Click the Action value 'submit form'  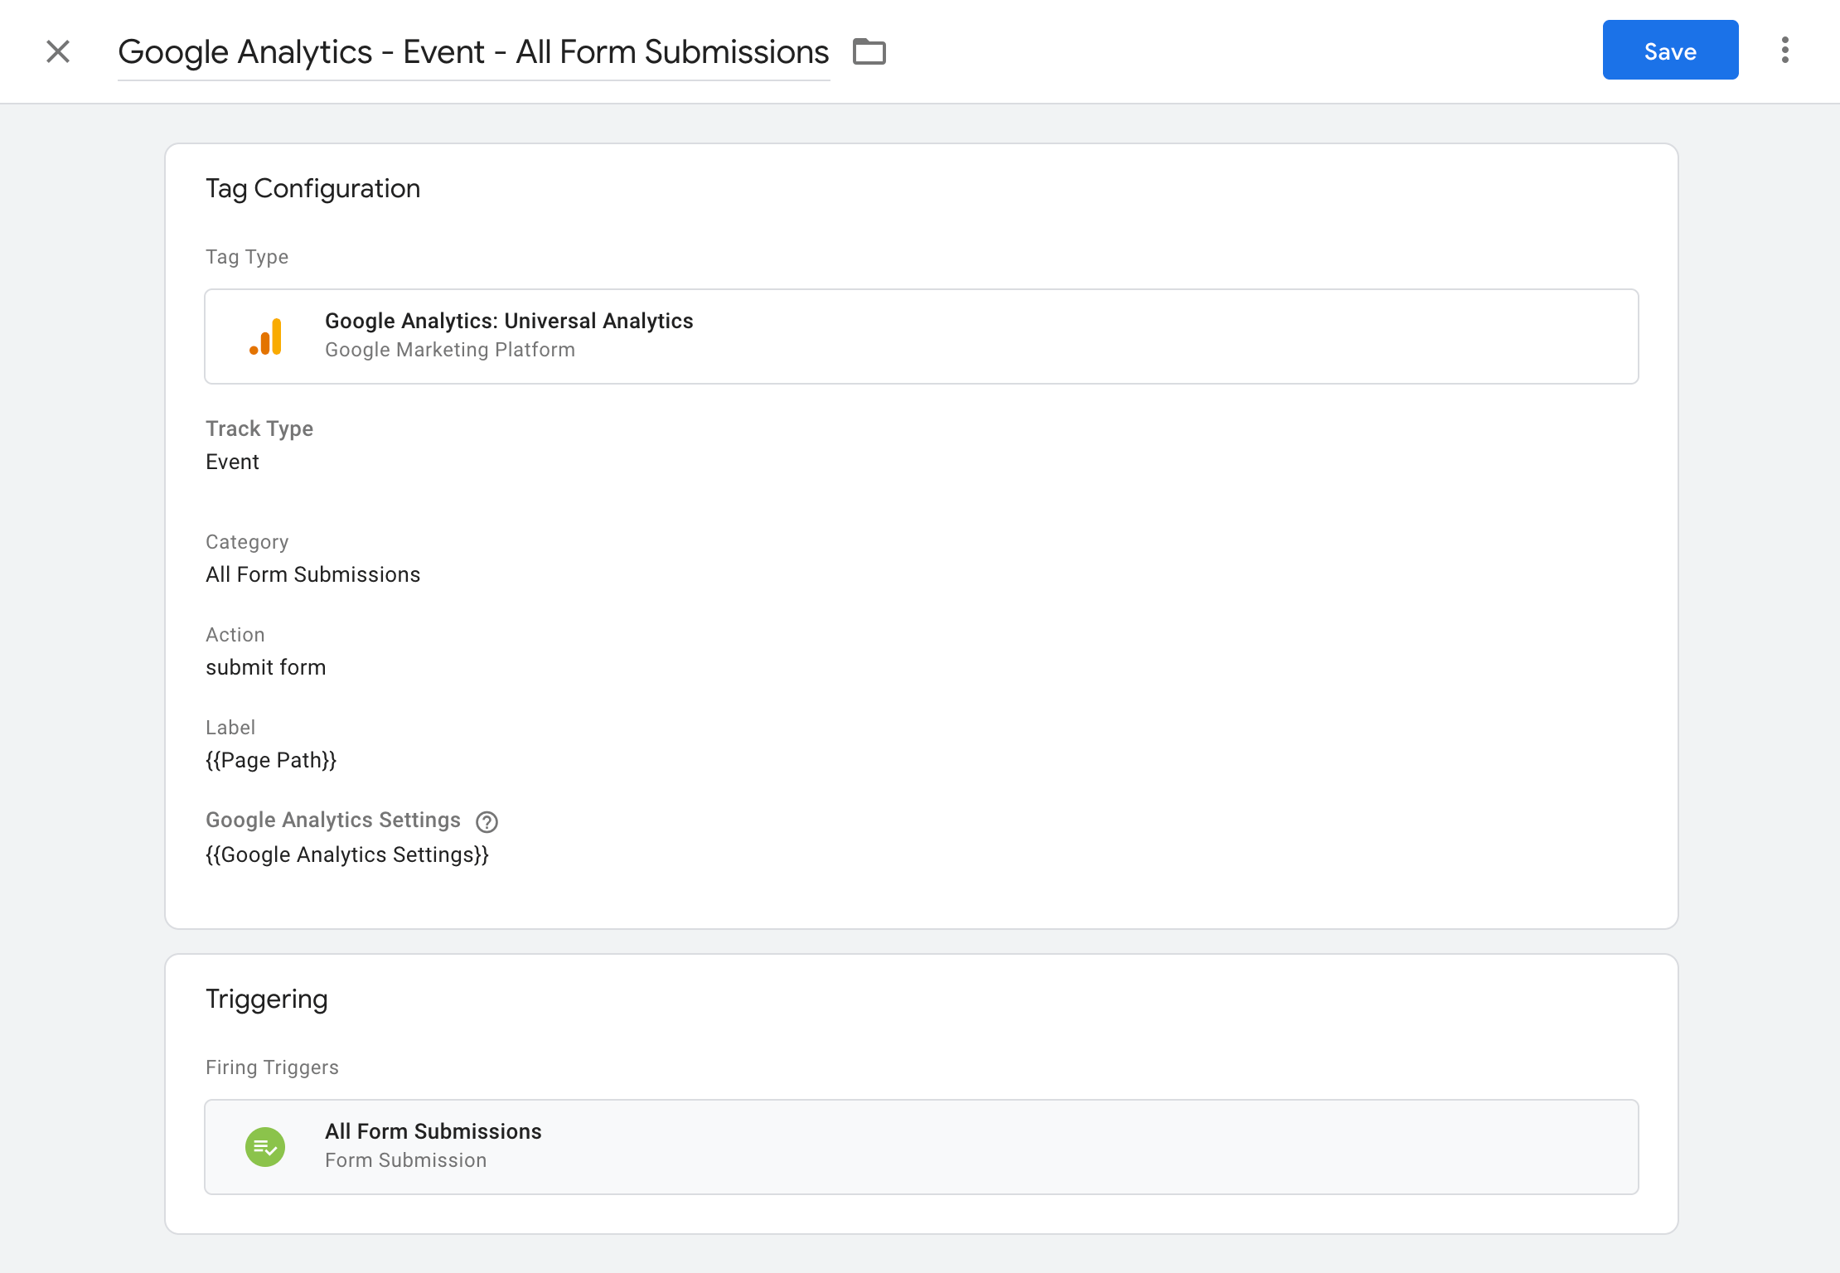click(x=265, y=667)
